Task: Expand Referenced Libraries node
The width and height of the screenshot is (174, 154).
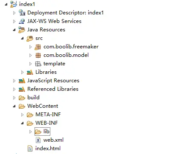Action: 14,89
